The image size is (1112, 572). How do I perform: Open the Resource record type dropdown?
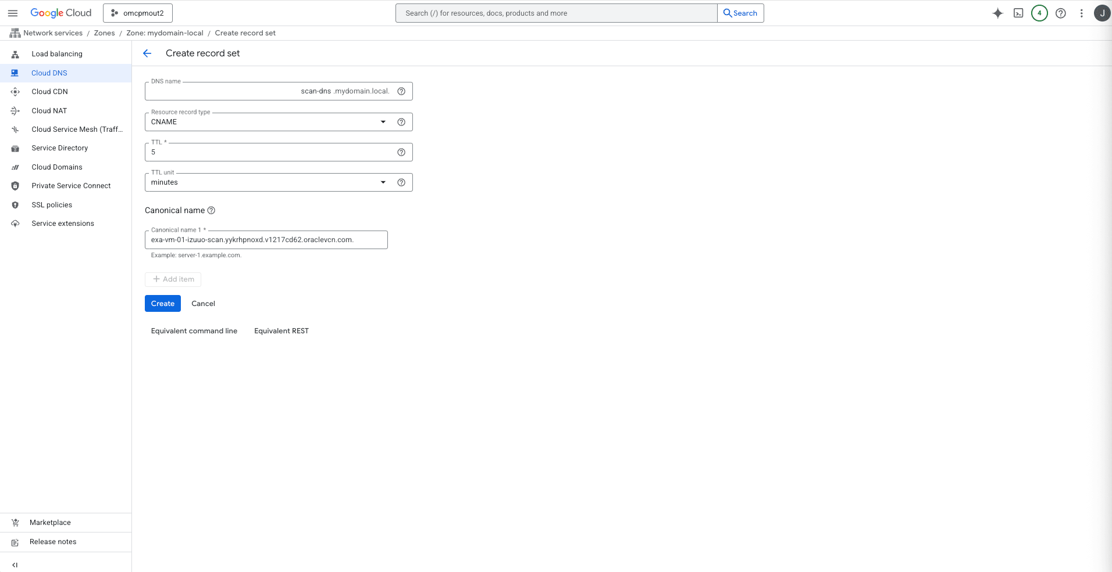[x=383, y=122]
